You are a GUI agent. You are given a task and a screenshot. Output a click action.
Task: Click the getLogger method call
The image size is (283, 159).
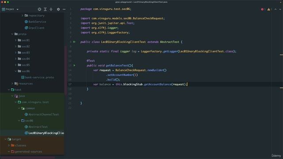[x=170, y=51]
